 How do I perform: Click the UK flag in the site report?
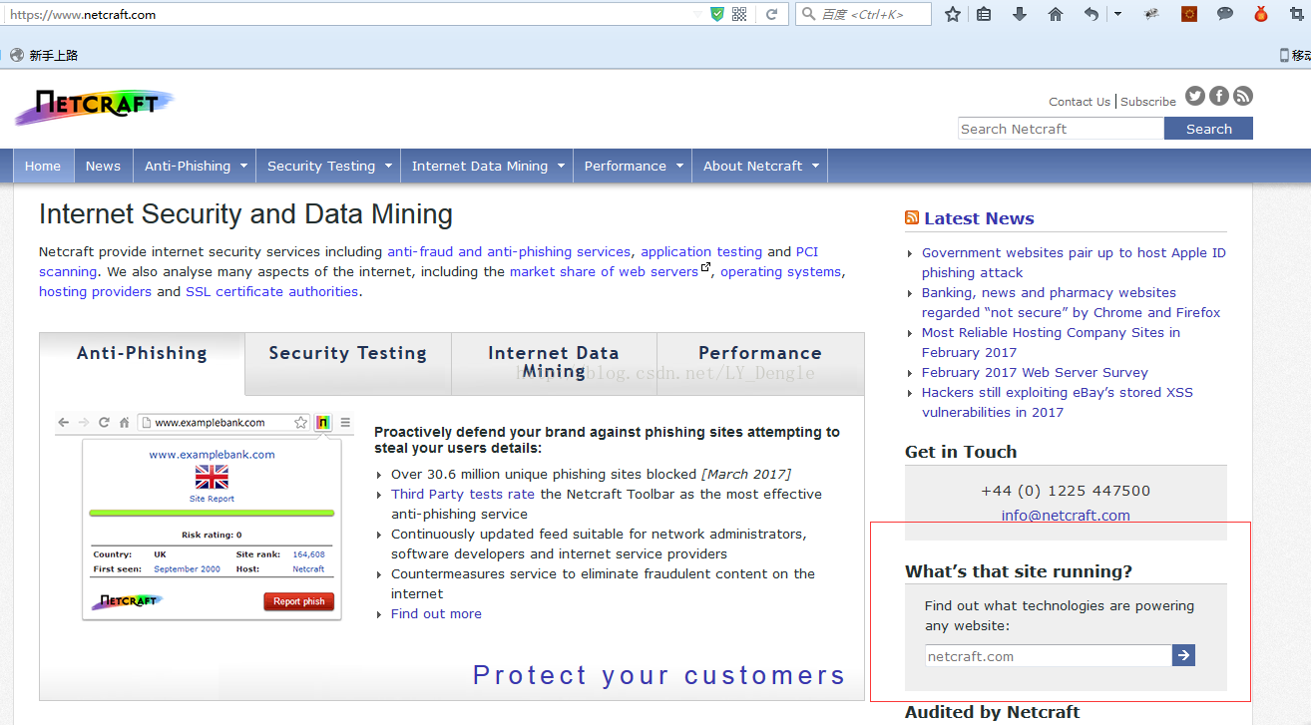pyautogui.click(x=212, y=477)
